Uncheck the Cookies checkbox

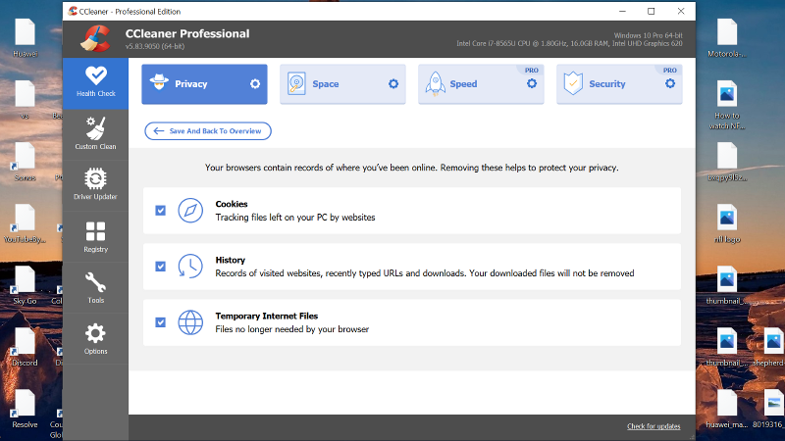point(160,211)
